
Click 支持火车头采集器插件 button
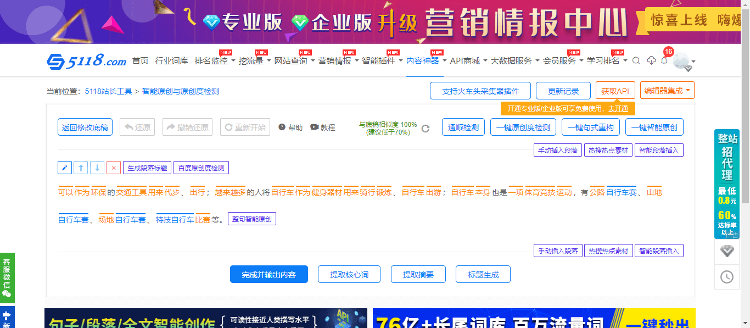click(480, 91)
